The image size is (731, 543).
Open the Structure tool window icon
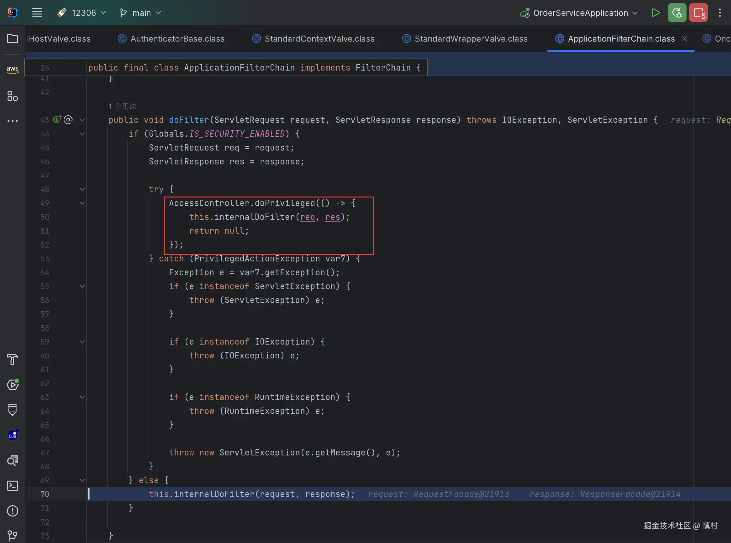(x=13, y=96)
